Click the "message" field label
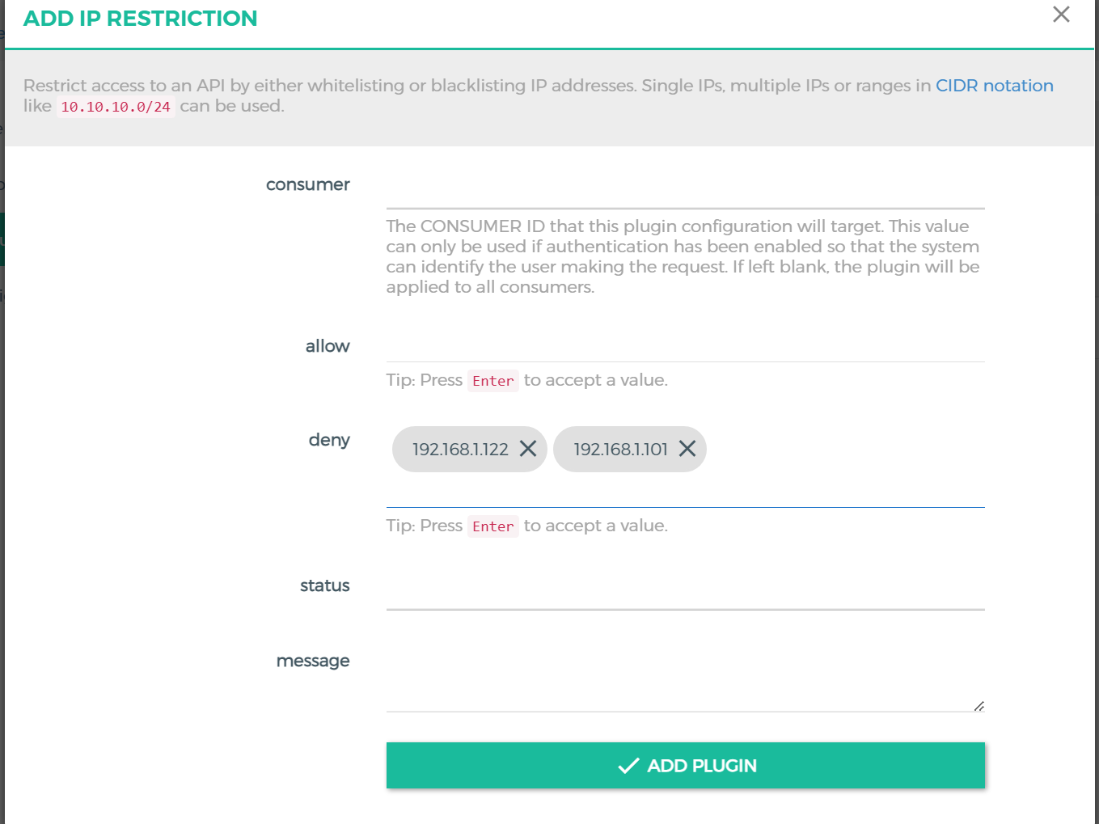1099x824 pixels. [x=313, y=661]
